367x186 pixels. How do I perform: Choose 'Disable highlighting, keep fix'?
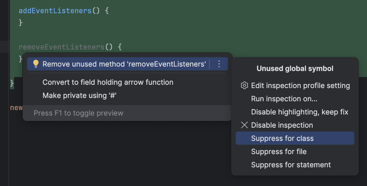299,112
